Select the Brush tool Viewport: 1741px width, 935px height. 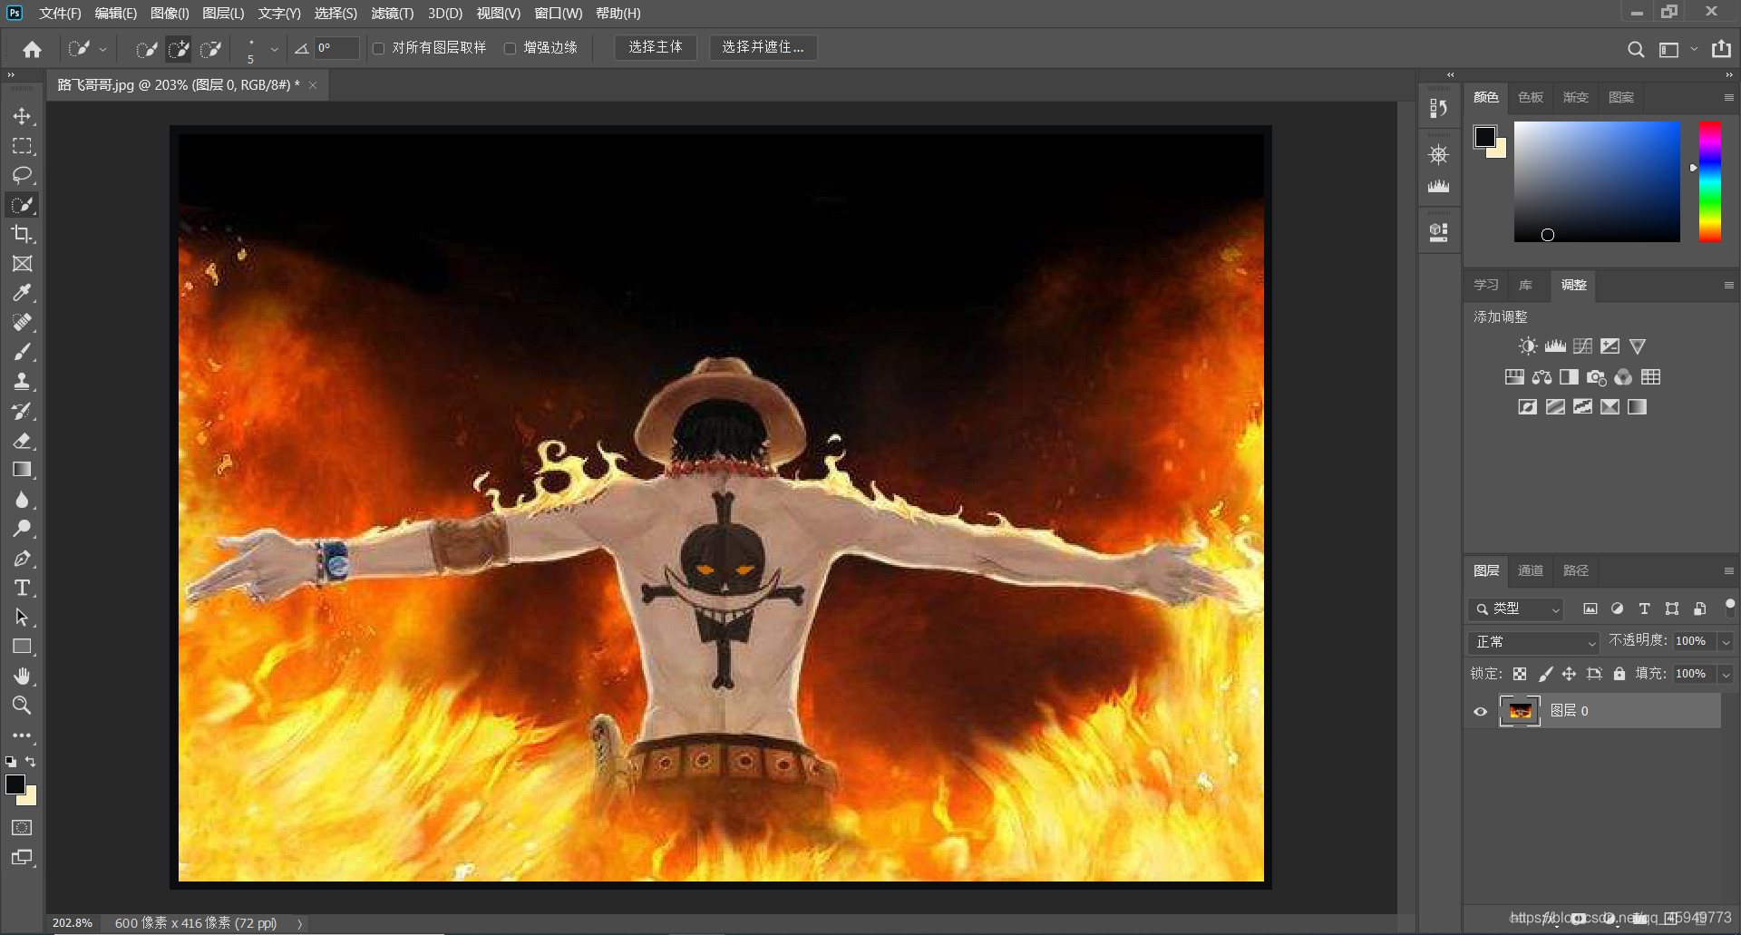pos(22,352)
